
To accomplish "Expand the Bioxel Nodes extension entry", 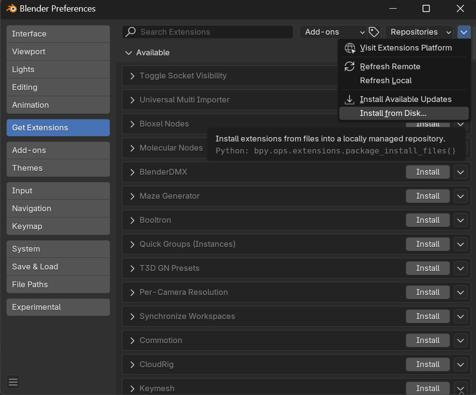I will pyautogui.click(x=131, y=124).
